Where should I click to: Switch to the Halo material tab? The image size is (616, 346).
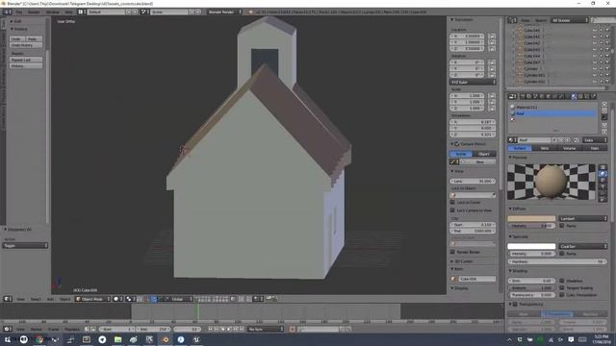click(595, 148)
